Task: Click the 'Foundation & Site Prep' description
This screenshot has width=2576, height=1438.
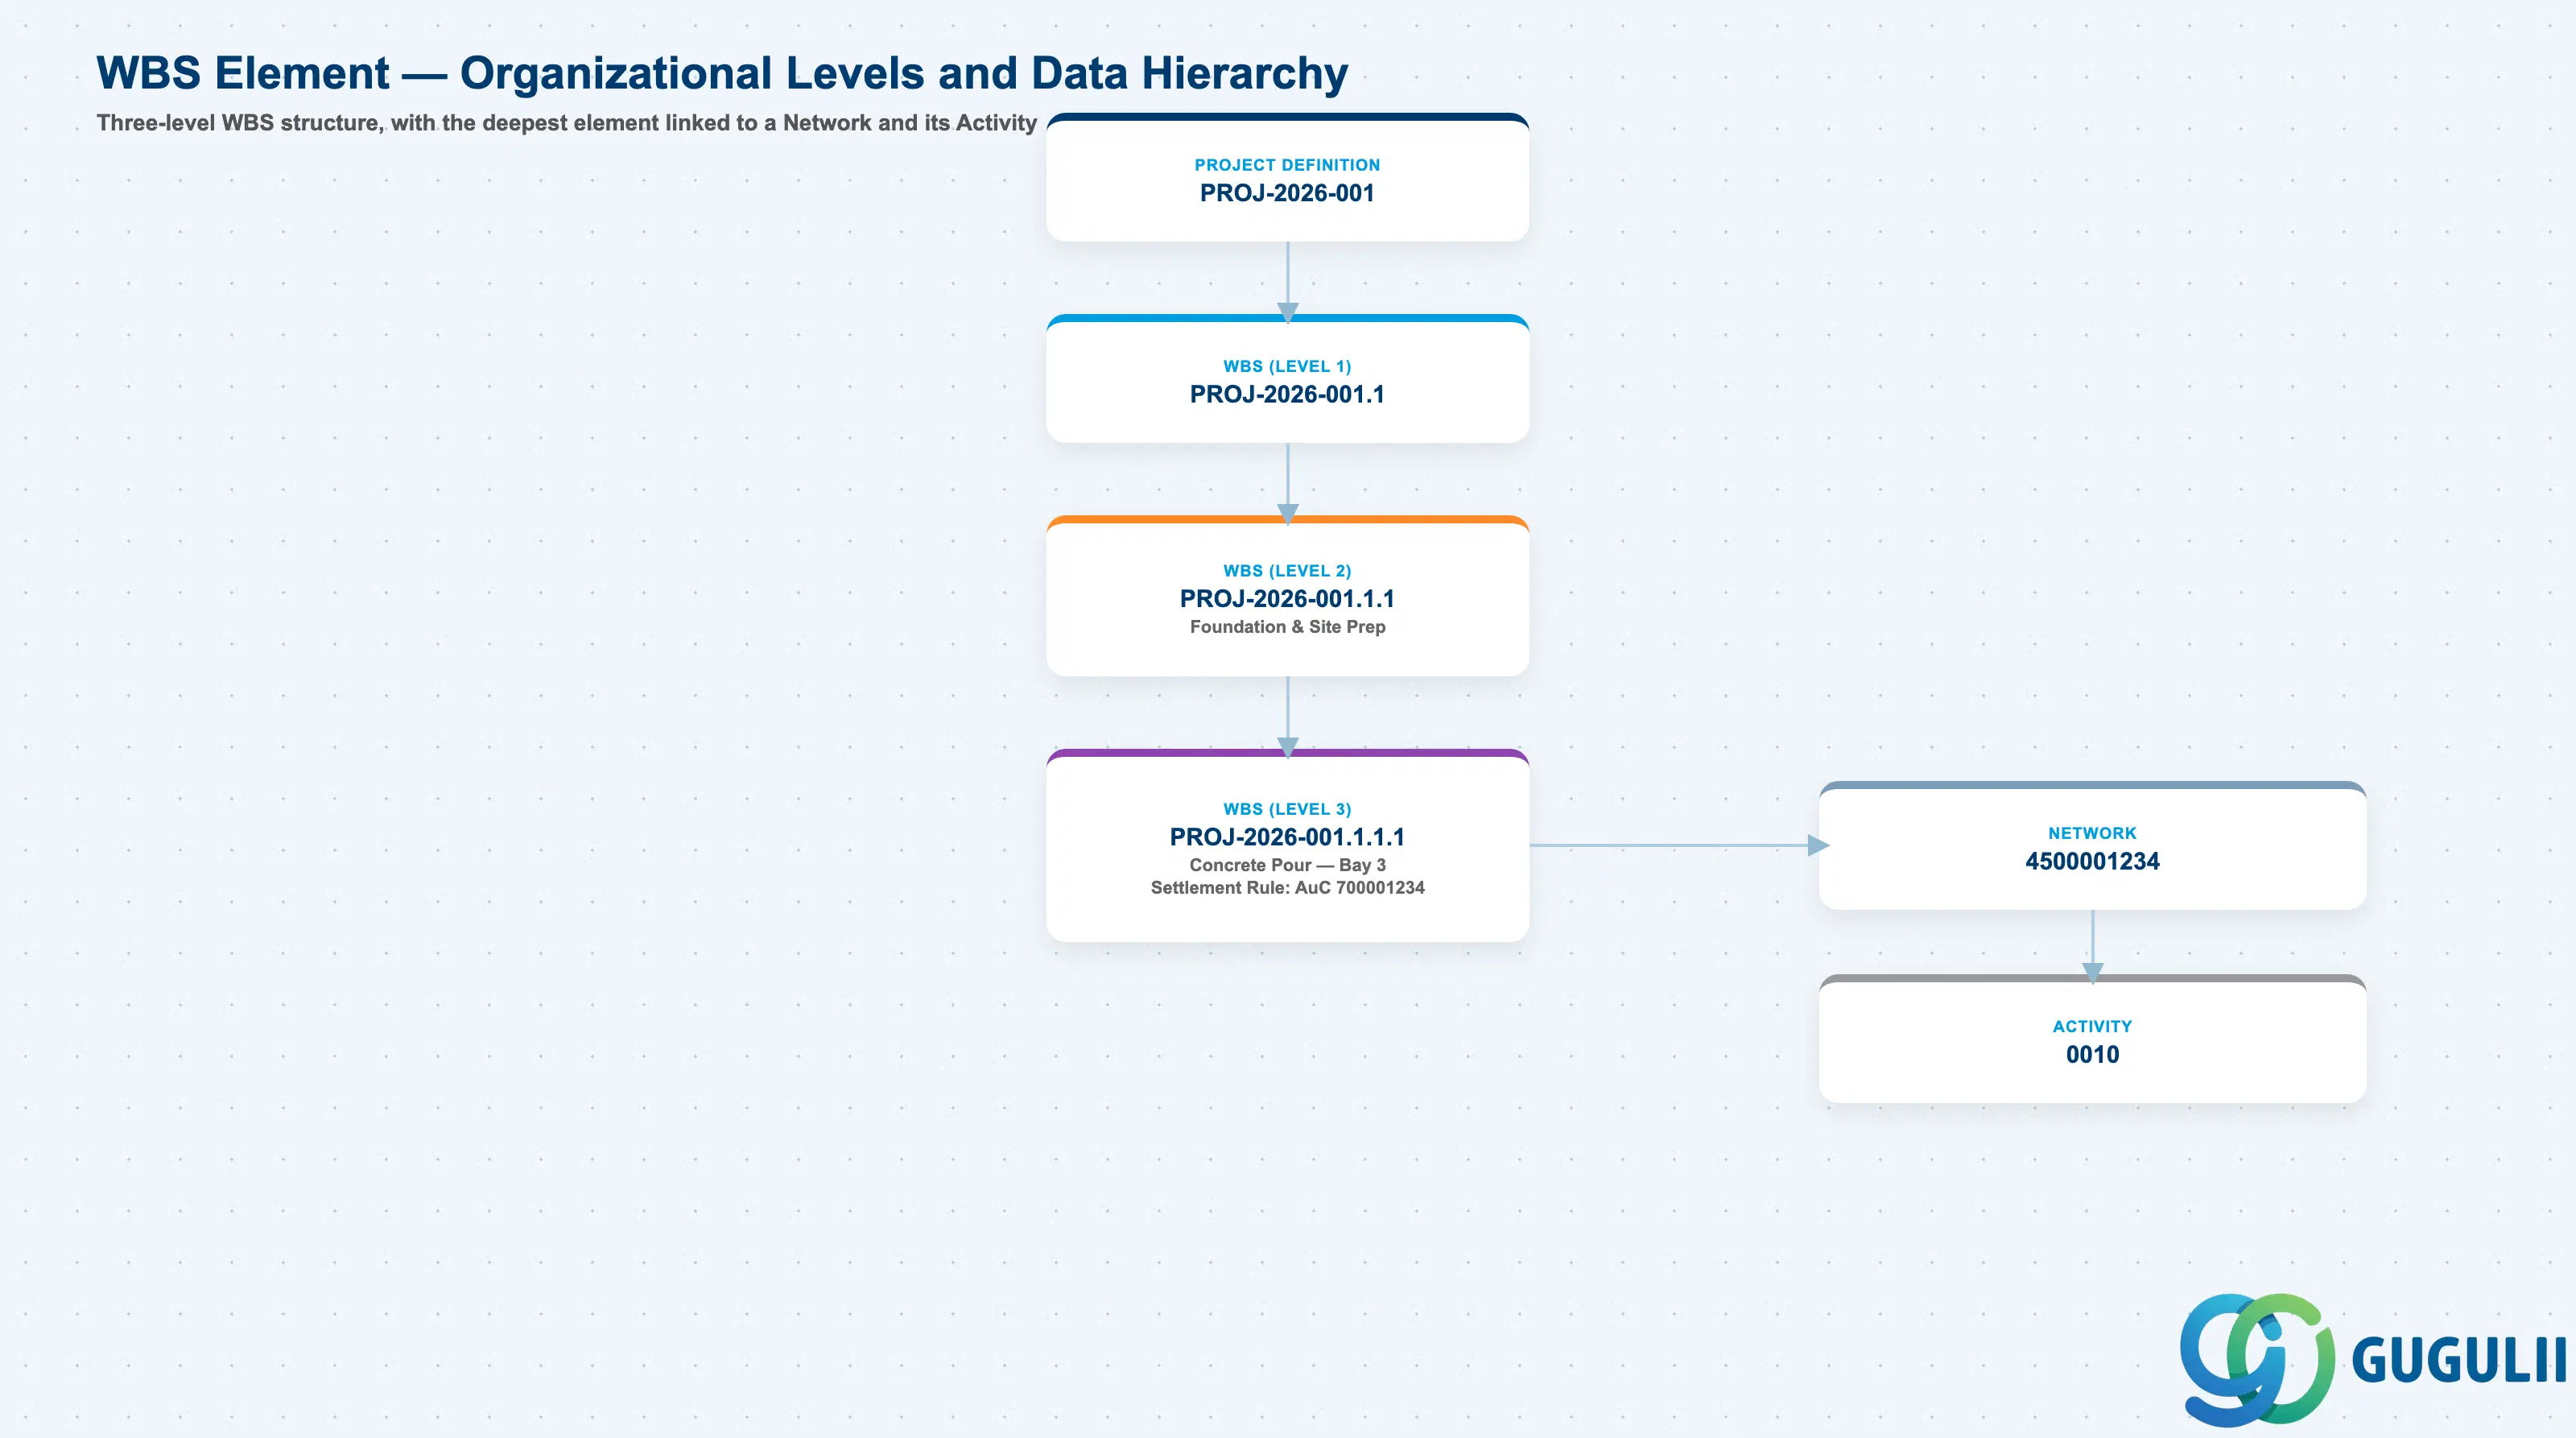Action: (x=1287, y=627)
